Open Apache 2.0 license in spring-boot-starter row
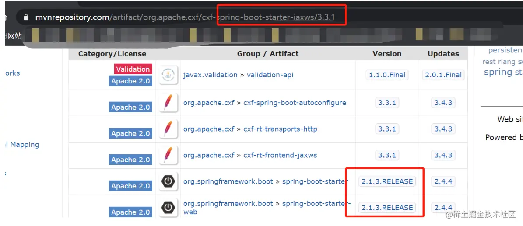This screenshot has height=226, width=523. pos(130,186)
